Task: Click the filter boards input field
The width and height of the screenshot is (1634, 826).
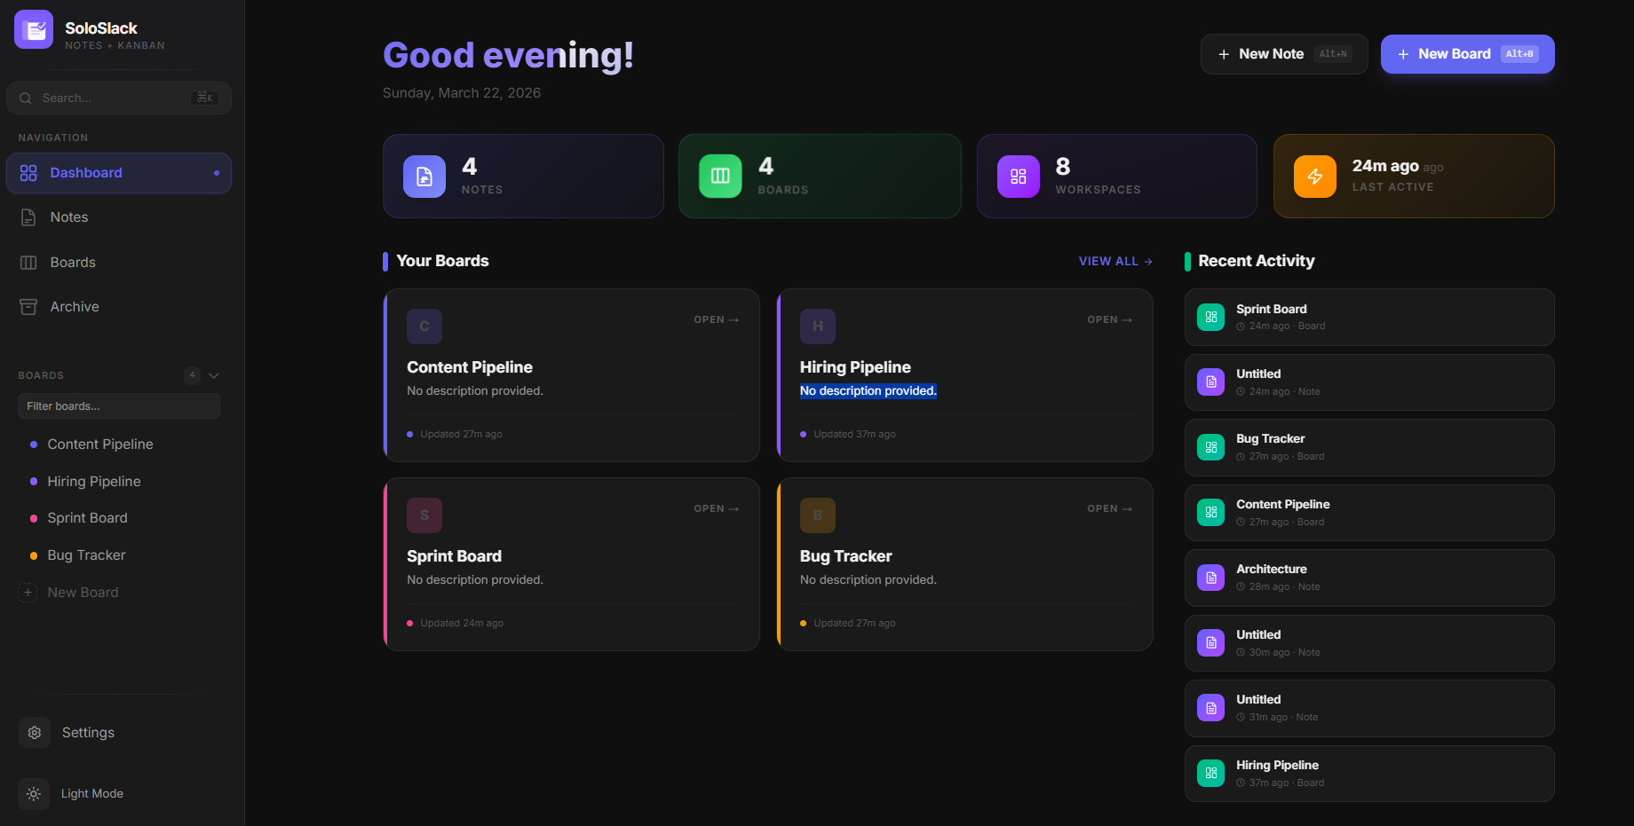Action: coord(118,405)
